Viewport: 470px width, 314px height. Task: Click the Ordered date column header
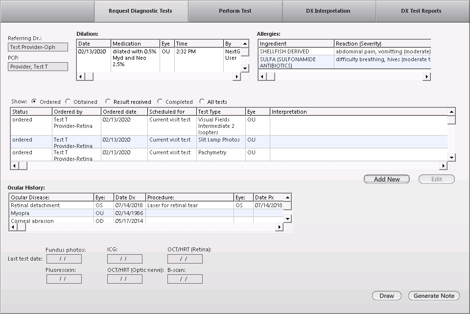tap(124, 112)
